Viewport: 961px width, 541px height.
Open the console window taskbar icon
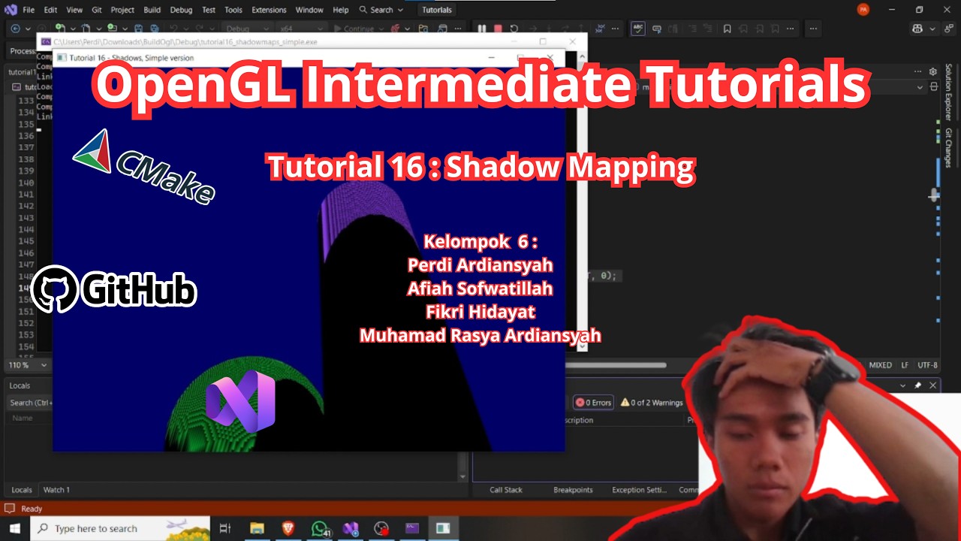coord(412,528)
